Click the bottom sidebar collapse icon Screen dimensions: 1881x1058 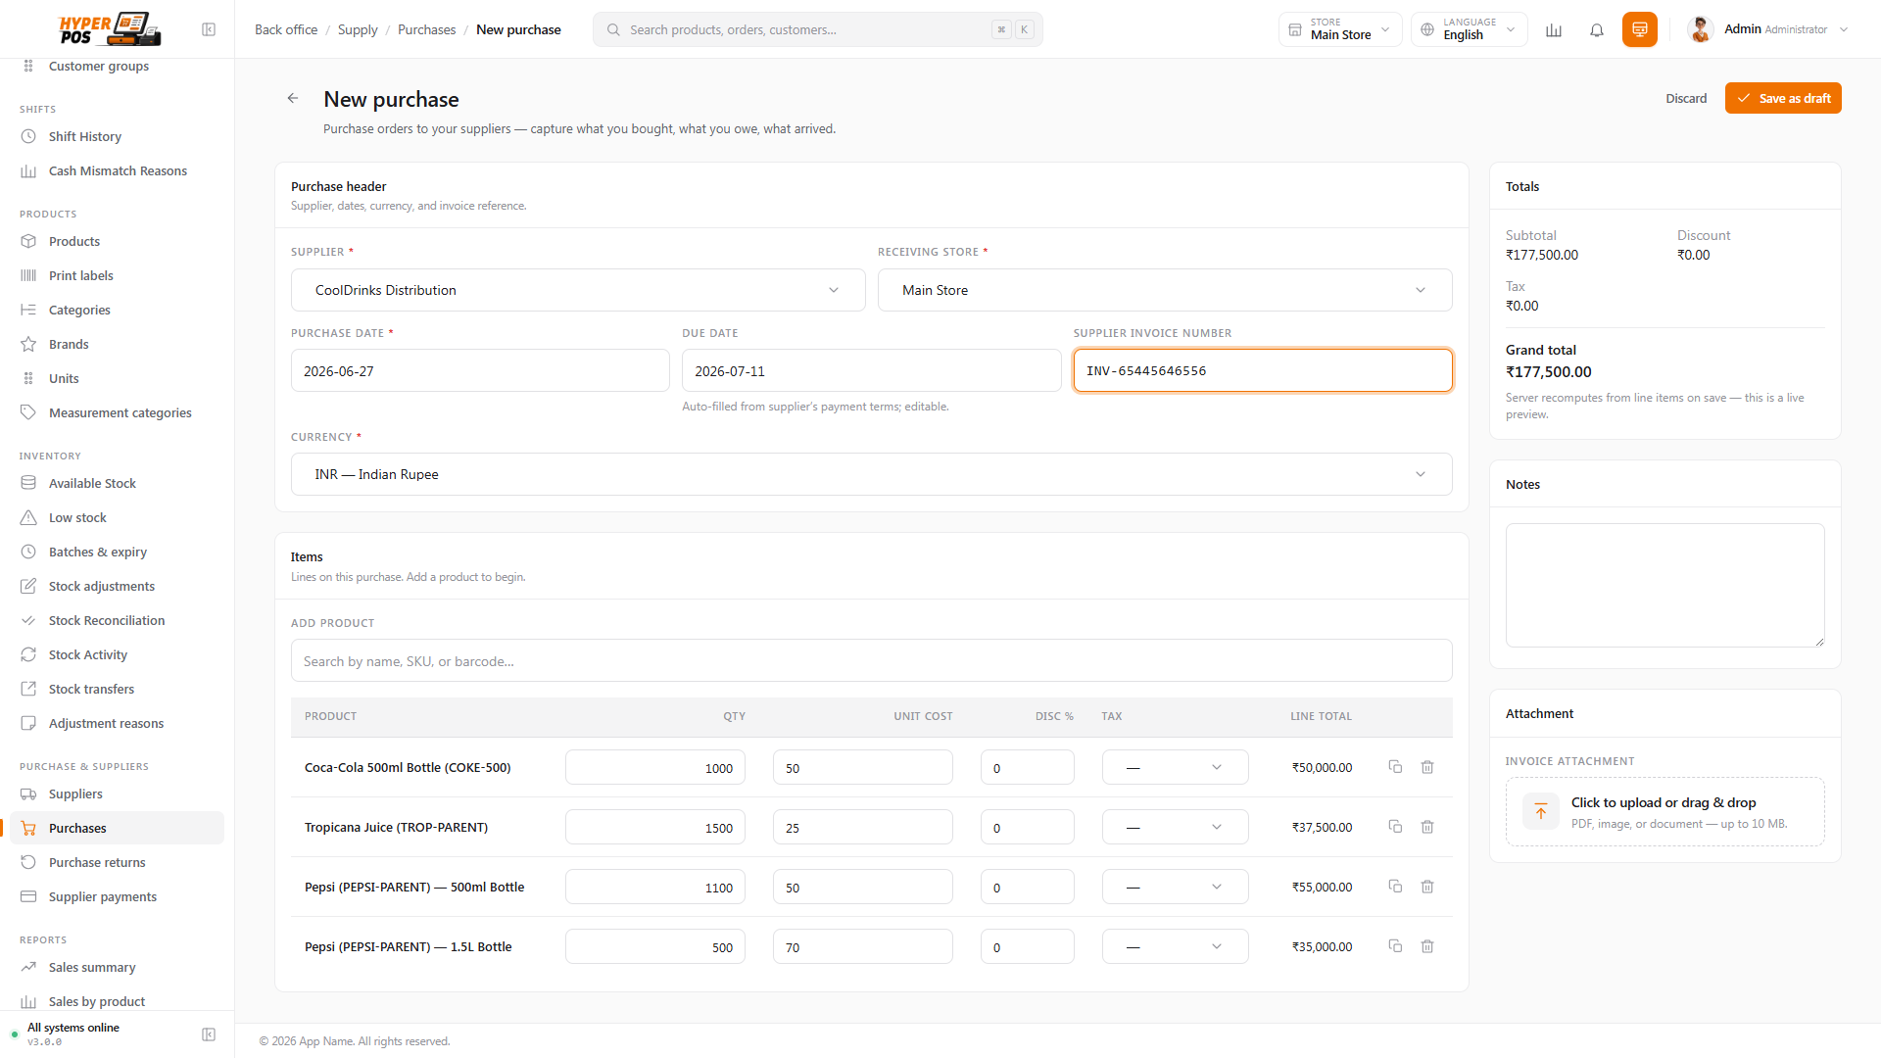[209, 1034]
